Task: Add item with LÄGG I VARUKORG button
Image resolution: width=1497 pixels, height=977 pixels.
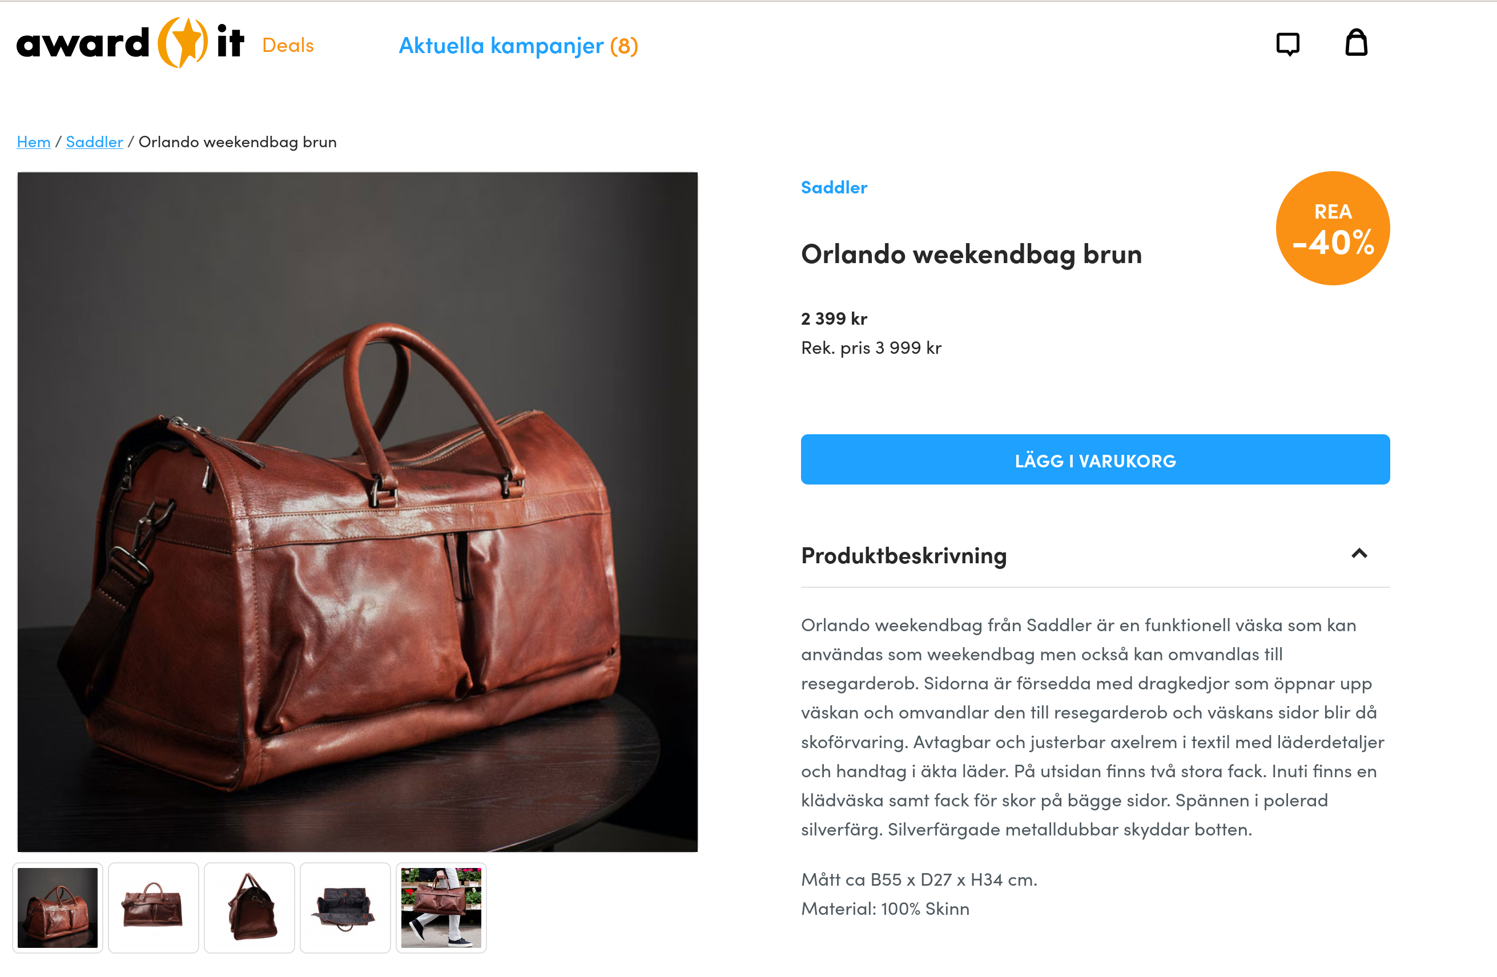Action: tap(1095, 459)
